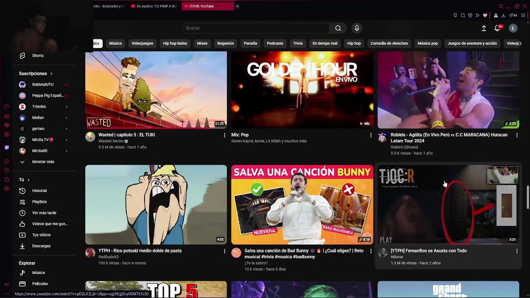Open Descargas in the sidebar

pyautogui.click(x=45, y=246)
